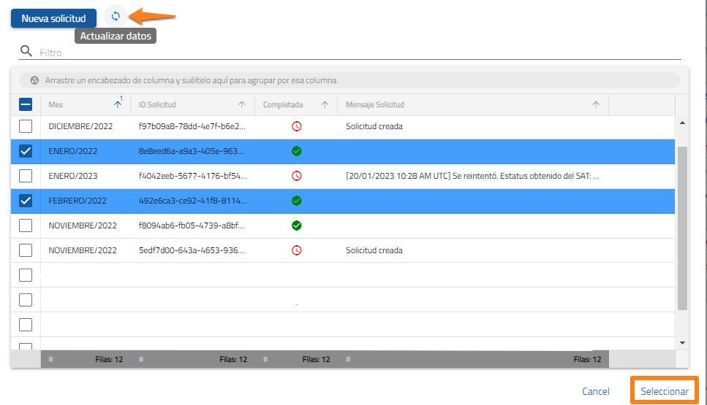Sort by the Completada column arrow
Viewport: 707px width, 405px height.
(x=325, y=105)
